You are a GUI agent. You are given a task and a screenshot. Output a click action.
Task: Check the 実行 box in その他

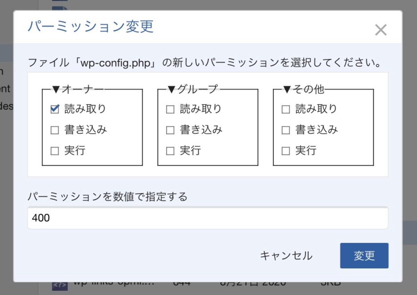[285, 151]
